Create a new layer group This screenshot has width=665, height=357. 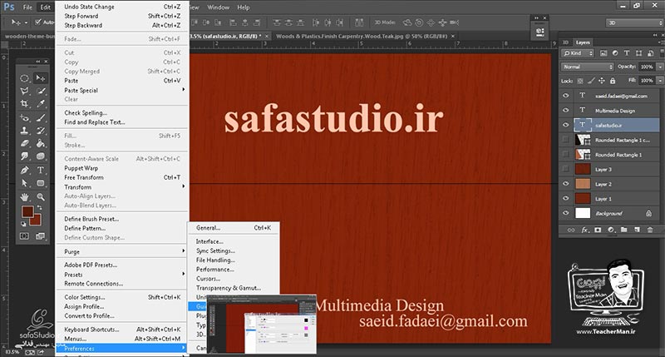(x=624, y=230)
